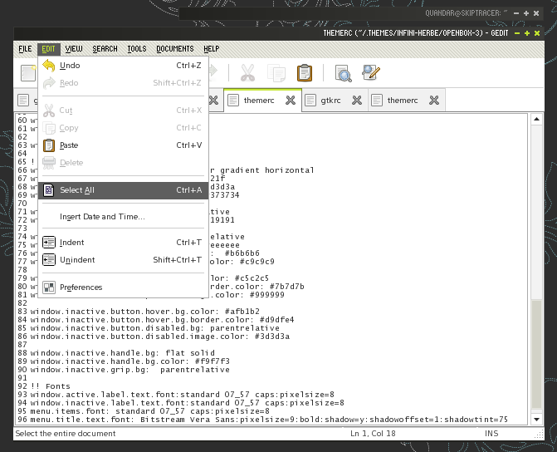Maximize the gedit window

tap(527, 33)
